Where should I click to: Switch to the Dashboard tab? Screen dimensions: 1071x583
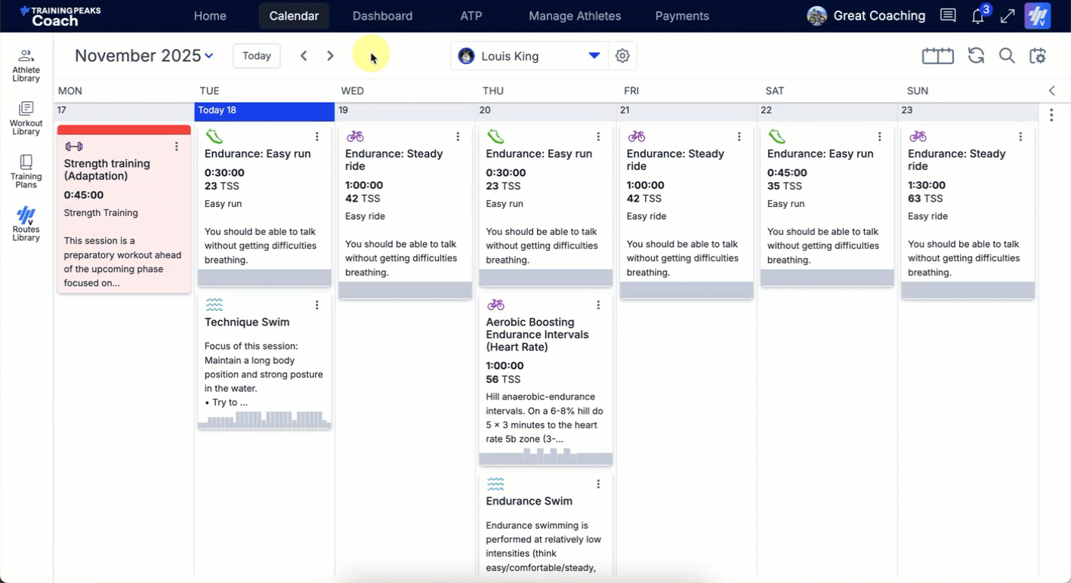click(382, 16)
